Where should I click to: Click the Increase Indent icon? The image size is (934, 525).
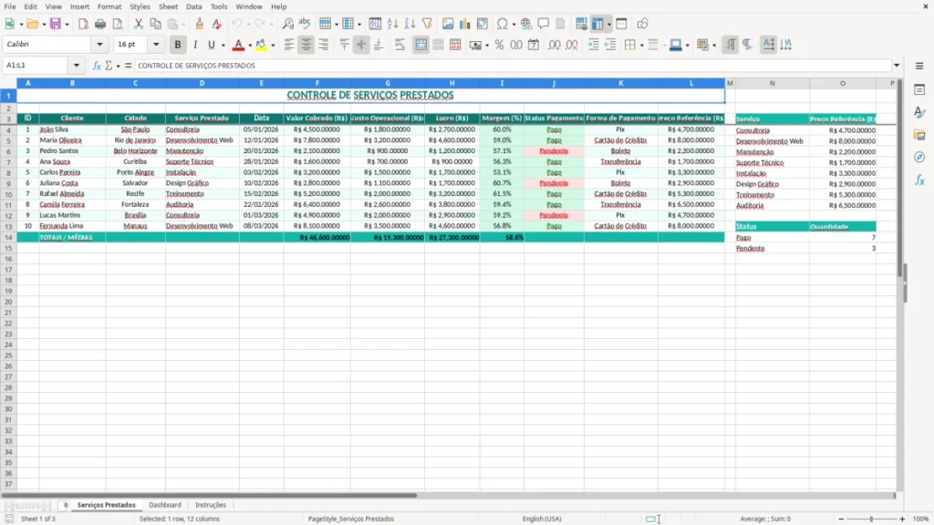pos(593,45)
